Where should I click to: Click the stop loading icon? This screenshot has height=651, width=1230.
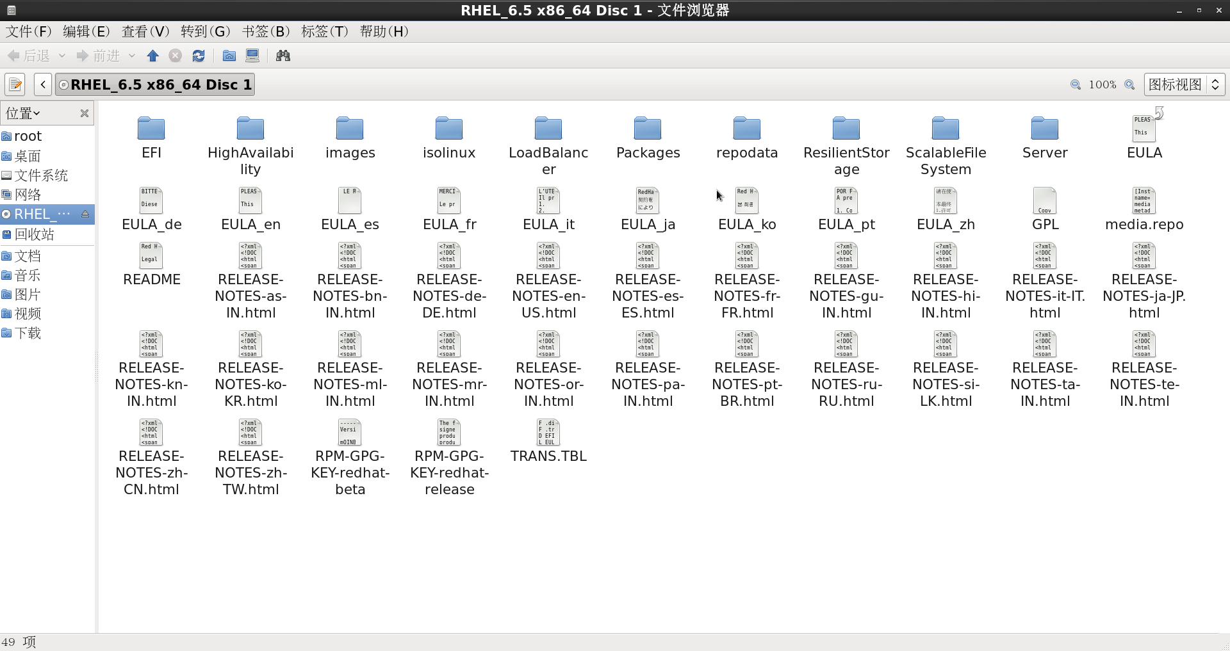pyautogui.click(x=175, y=56)
